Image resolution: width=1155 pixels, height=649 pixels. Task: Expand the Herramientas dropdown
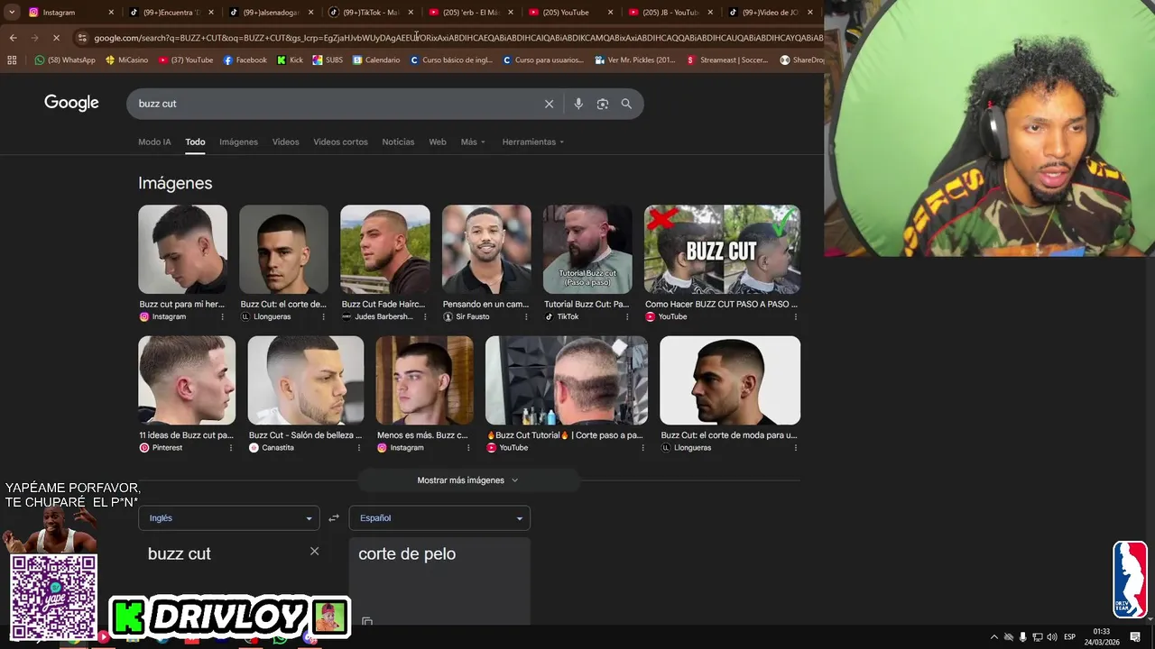532,142
